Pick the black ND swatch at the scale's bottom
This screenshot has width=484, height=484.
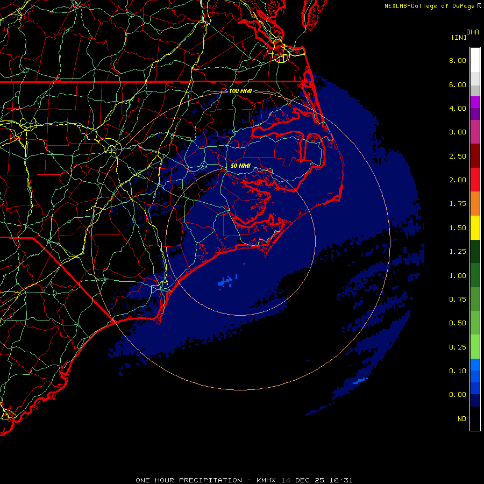475,418
